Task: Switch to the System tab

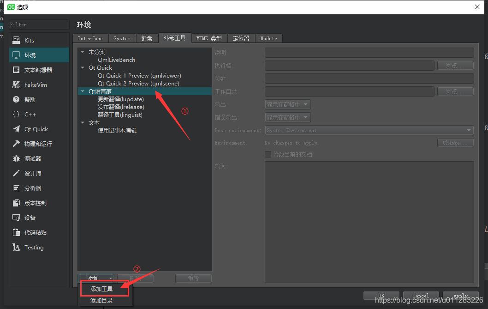Action: [x=122, y=38]
